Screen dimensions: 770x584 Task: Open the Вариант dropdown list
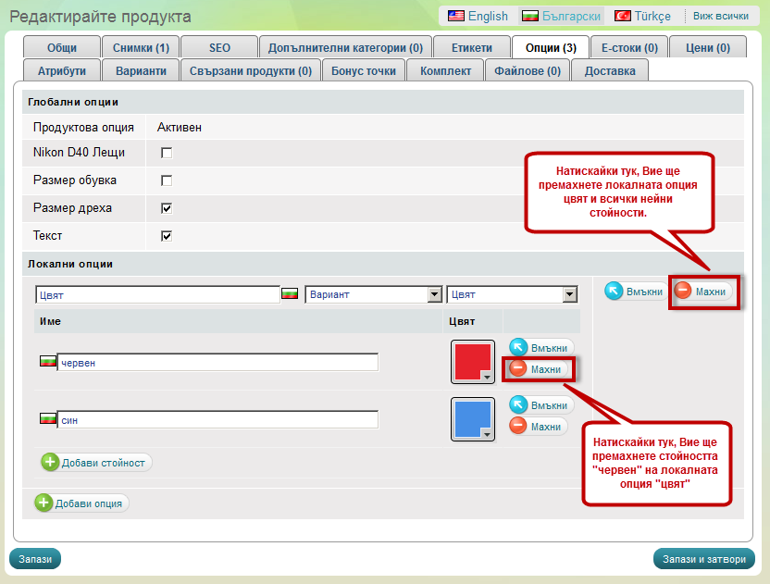click(x=434, y=294)
